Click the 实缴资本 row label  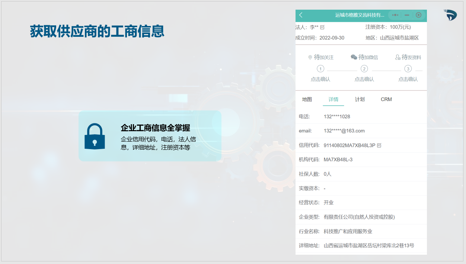[x=309, y=189]
